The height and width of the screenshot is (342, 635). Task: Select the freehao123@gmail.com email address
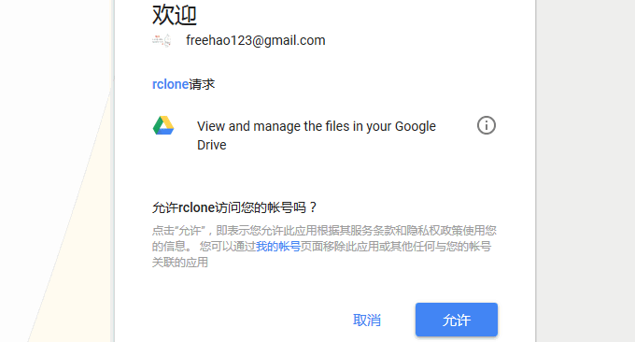coord(256,40)
